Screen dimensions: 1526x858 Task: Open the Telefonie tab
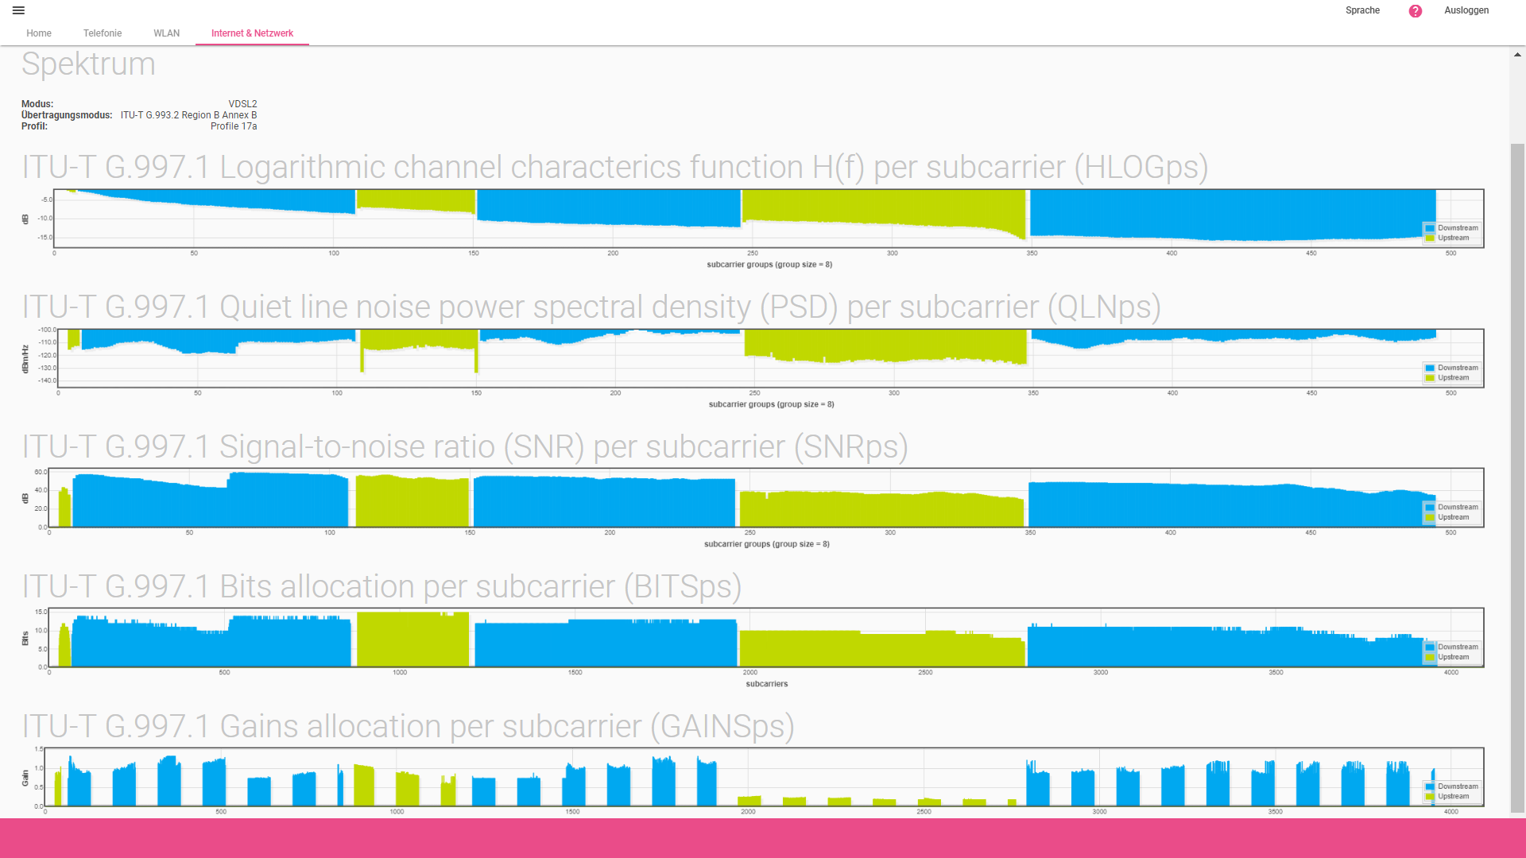[x=103, y=33]
